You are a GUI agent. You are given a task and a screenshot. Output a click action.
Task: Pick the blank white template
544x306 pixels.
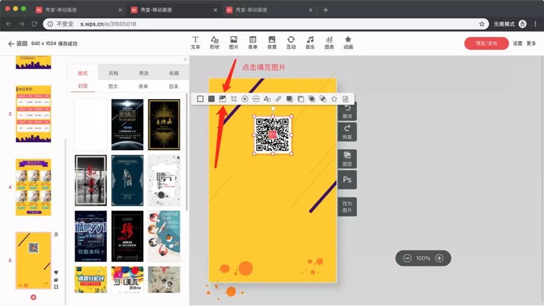[91, 125]
